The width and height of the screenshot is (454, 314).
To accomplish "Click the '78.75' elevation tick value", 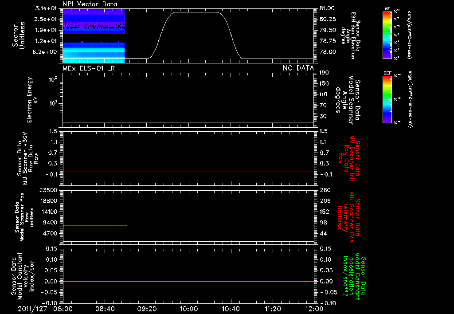I will [x=328, y=41].
